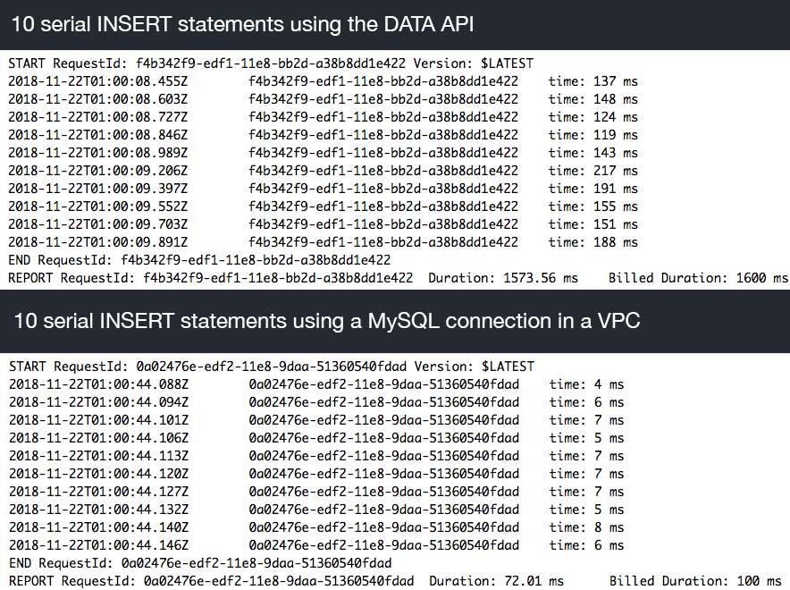
Task: Click the log line timestamped 01:00:08.727Z
Action: coord(323,117)
